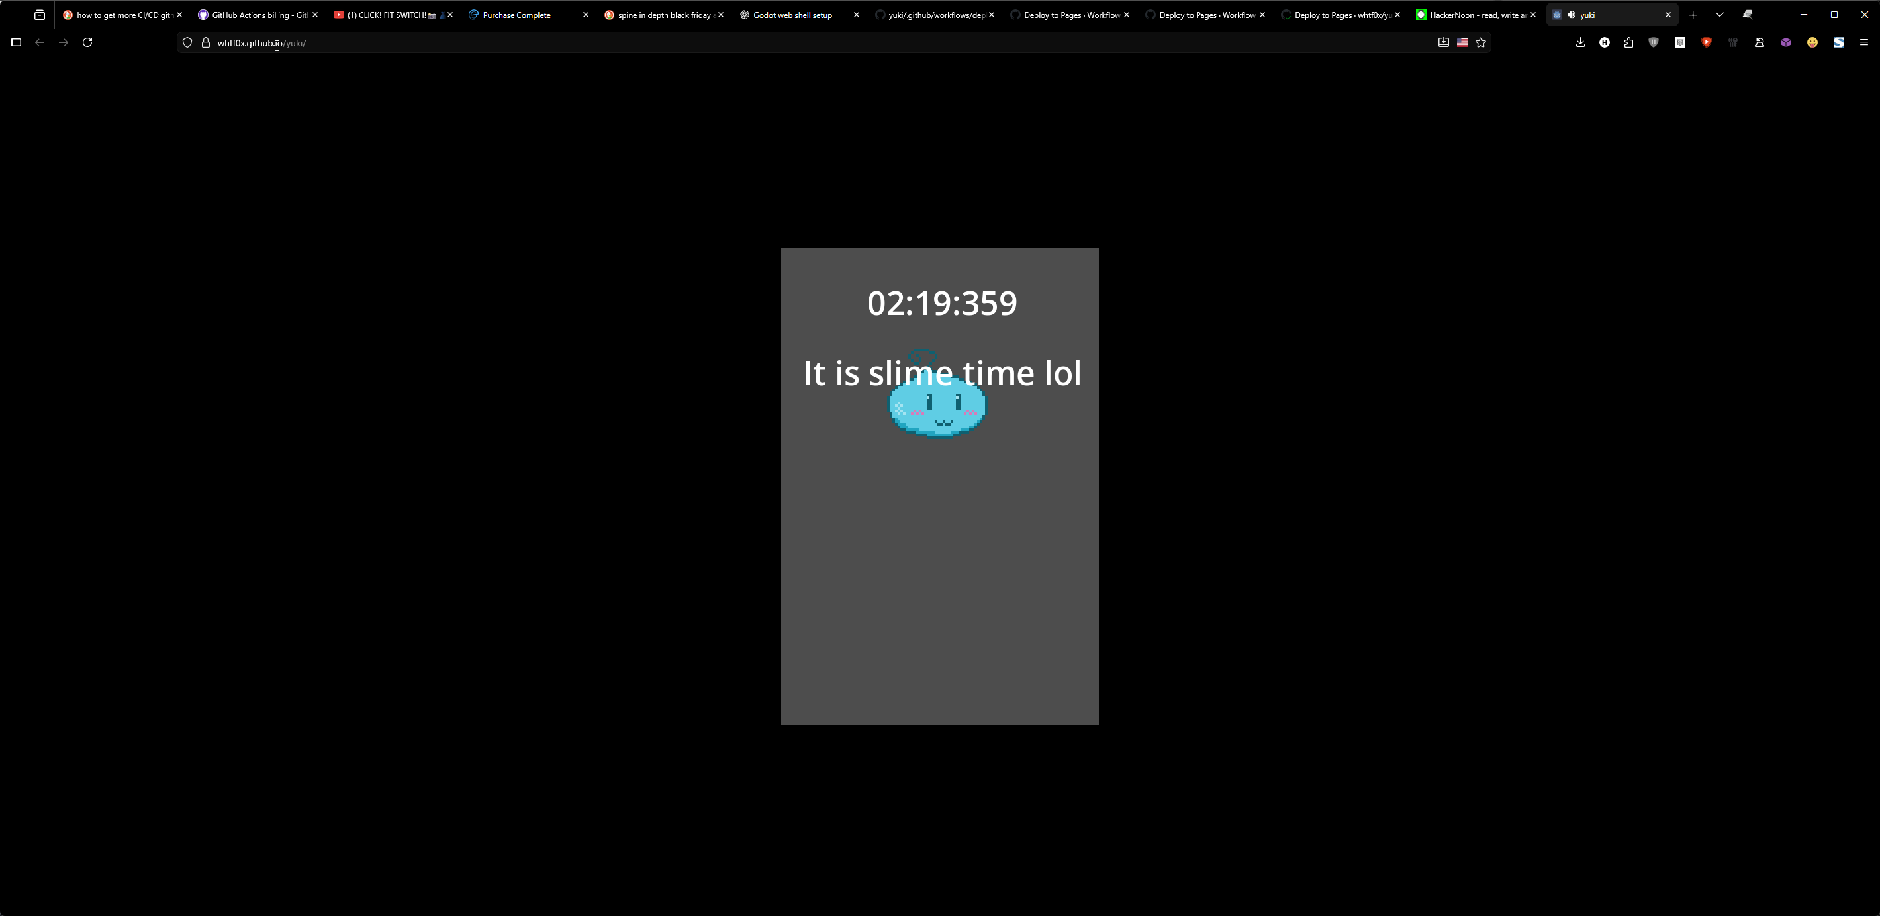Open a new tab with the plus button
This screenshot has height=916, width=1880.
1693,15
